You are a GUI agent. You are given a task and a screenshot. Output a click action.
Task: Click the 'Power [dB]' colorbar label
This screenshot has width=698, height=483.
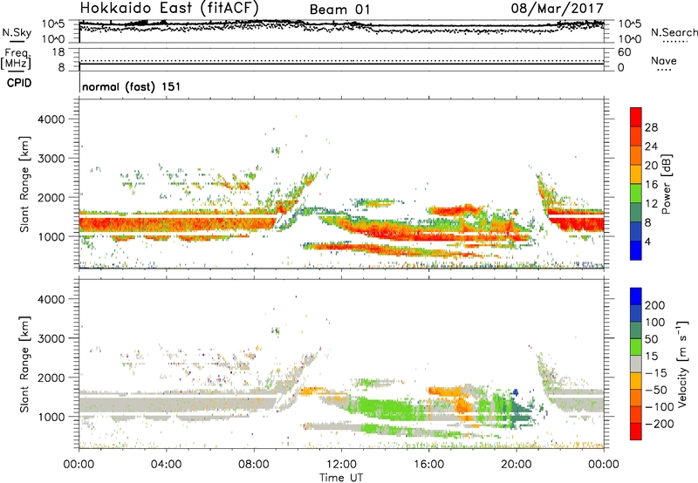[x=666, y=184]
